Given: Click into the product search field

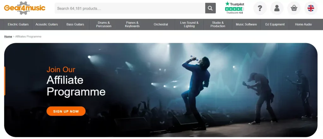Looking at the screenshot, I should (x=130, y=8).
